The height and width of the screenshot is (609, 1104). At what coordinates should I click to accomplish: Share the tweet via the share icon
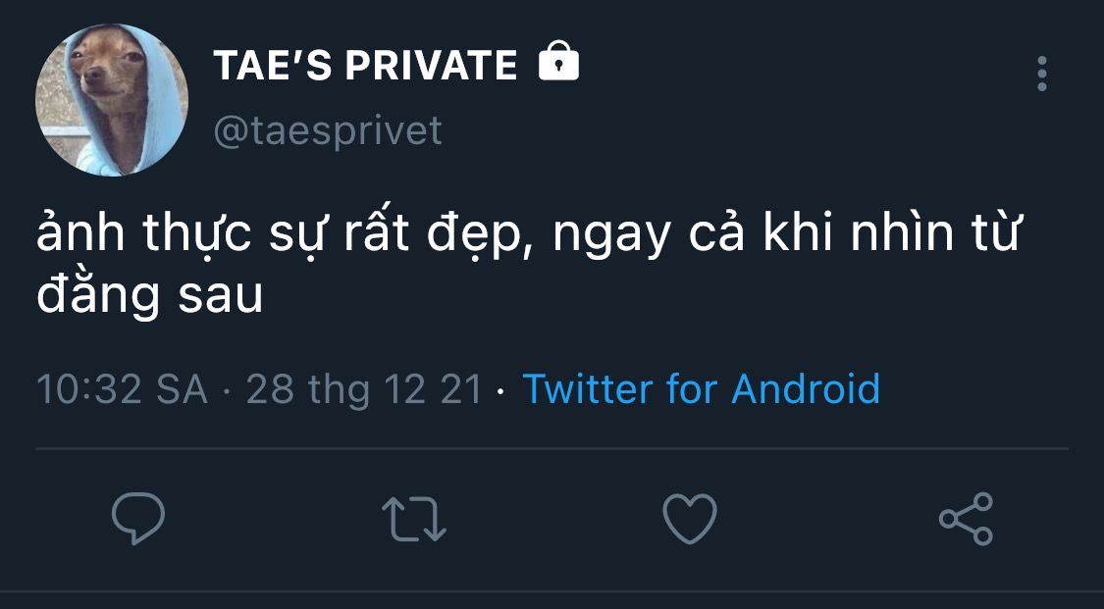pyautogui.click(x=966, y=519)
